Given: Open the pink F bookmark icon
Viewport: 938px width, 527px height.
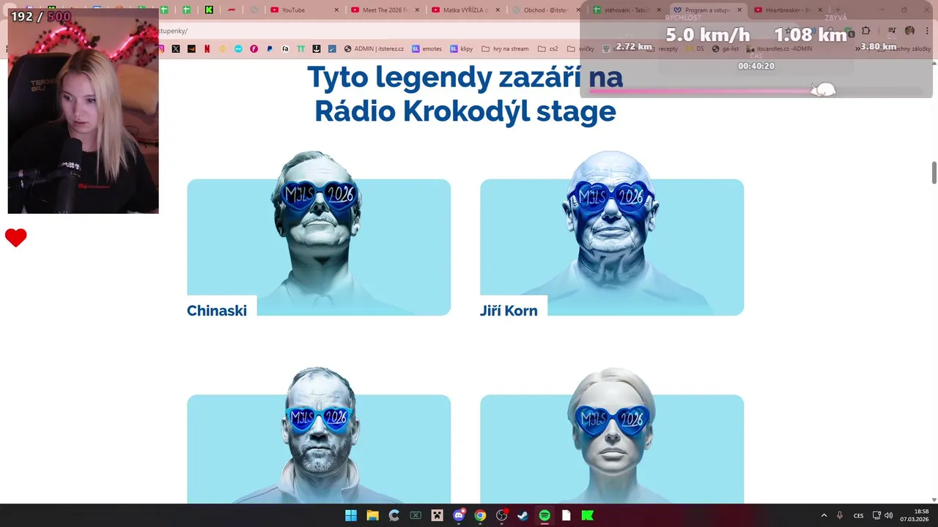Looking at the screenshot, I should (254, 49).
